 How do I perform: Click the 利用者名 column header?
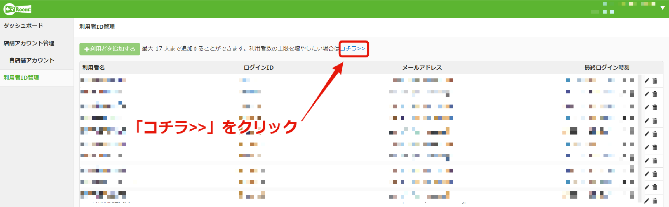coord(93,68)
